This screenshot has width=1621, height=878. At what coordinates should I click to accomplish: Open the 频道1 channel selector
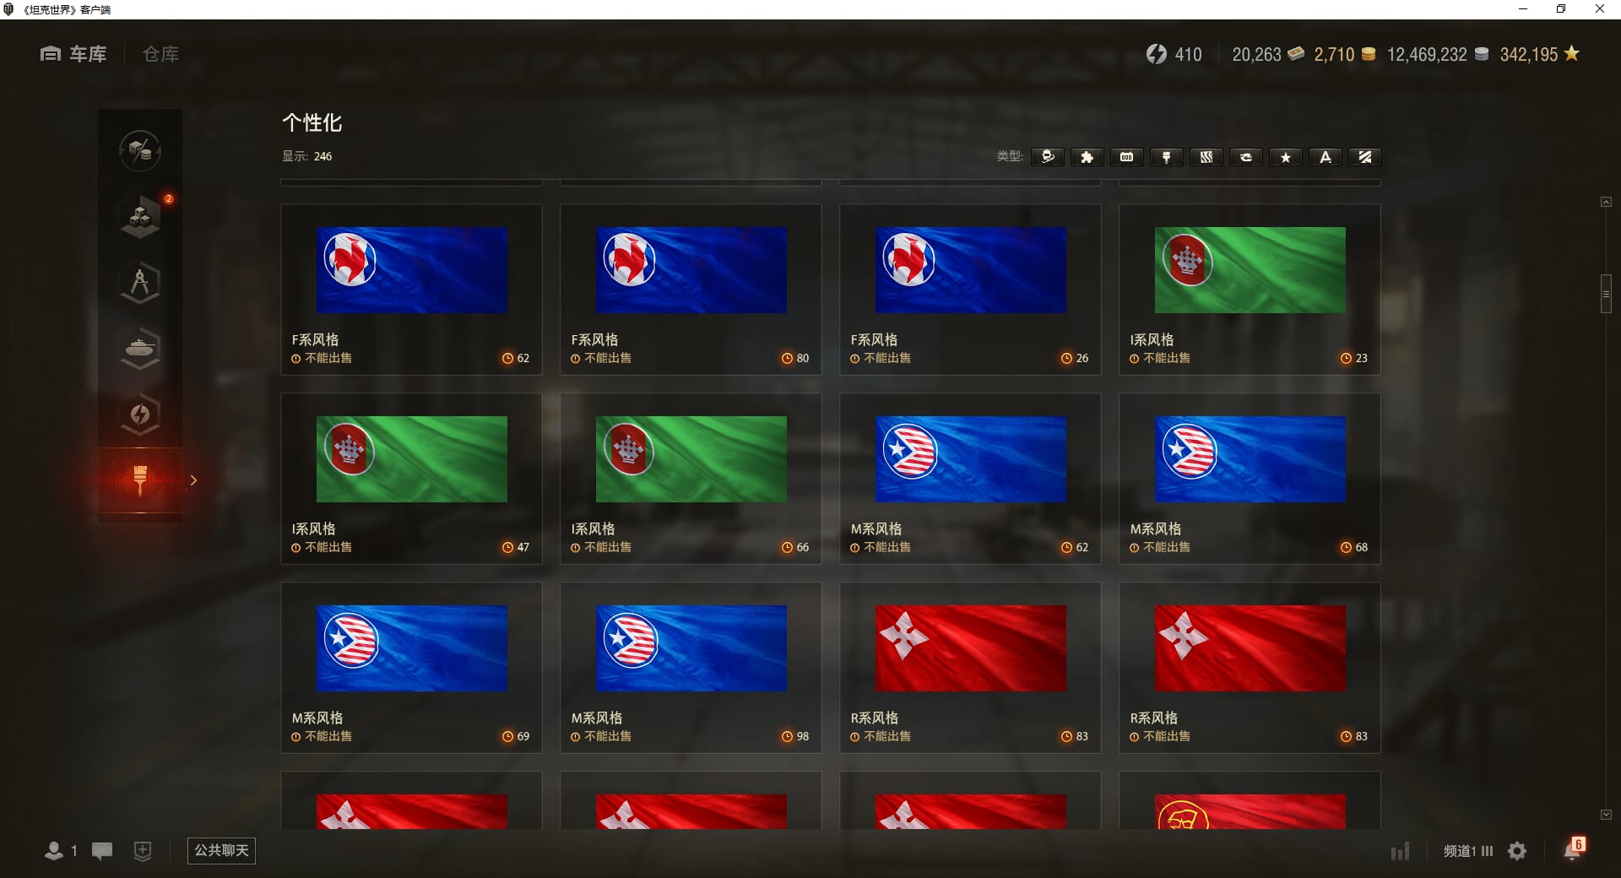pyautogui.click(x=1467, y=851)
